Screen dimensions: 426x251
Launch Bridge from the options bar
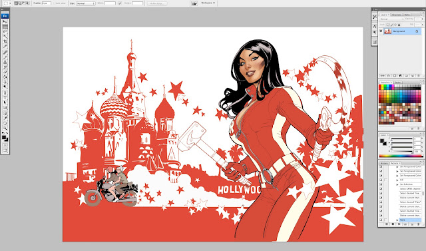[194, 3]
